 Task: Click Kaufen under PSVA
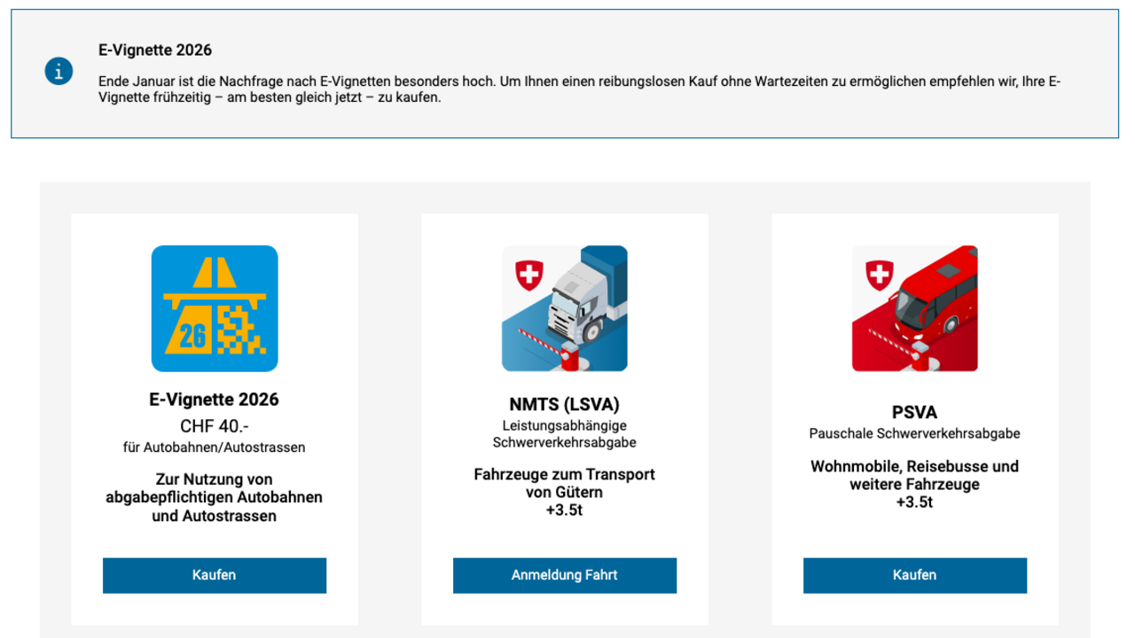[x=914, y=574]
